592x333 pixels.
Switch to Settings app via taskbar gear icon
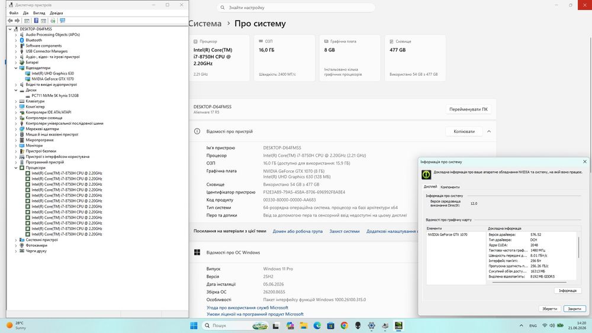pos(372,326)
